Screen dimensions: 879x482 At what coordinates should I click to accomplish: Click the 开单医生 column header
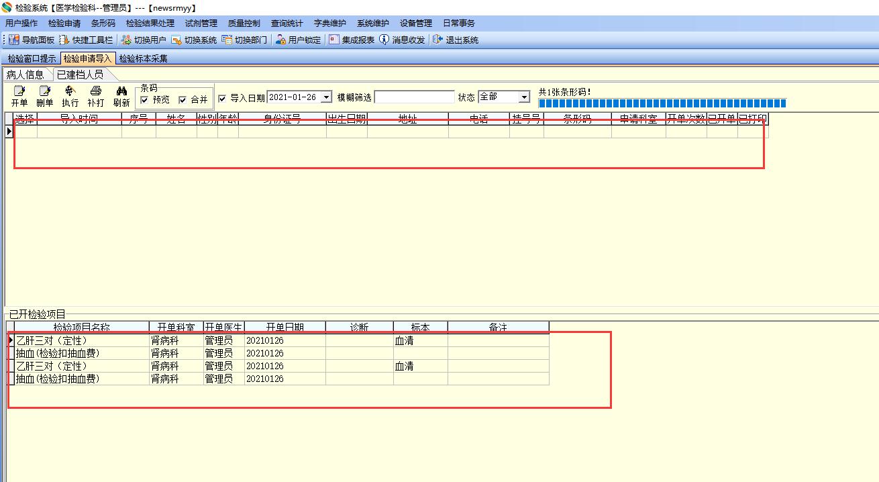(x=224, y=328)
